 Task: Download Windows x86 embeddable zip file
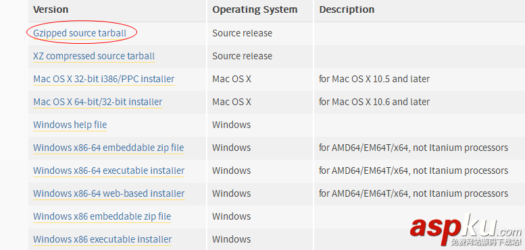(102, 216)
